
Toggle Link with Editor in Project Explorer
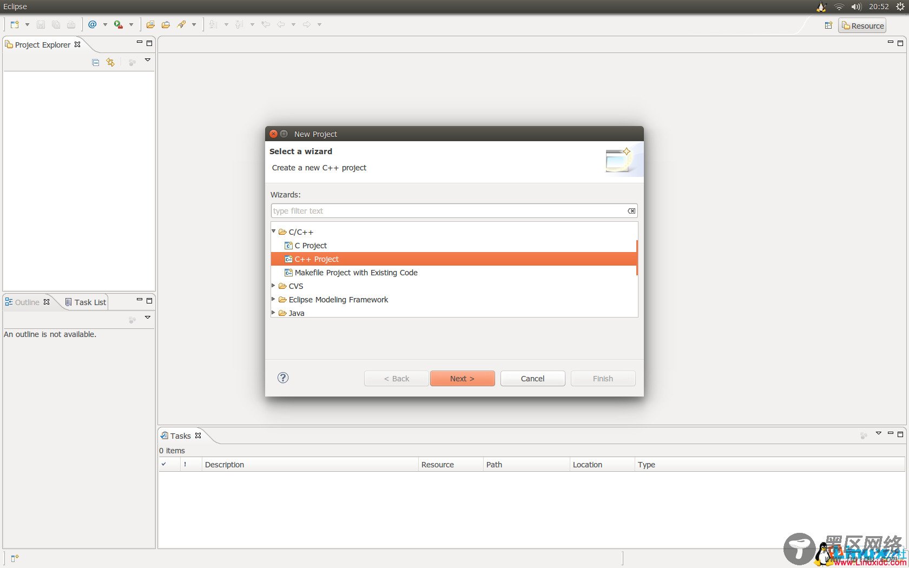click(110, 62)
